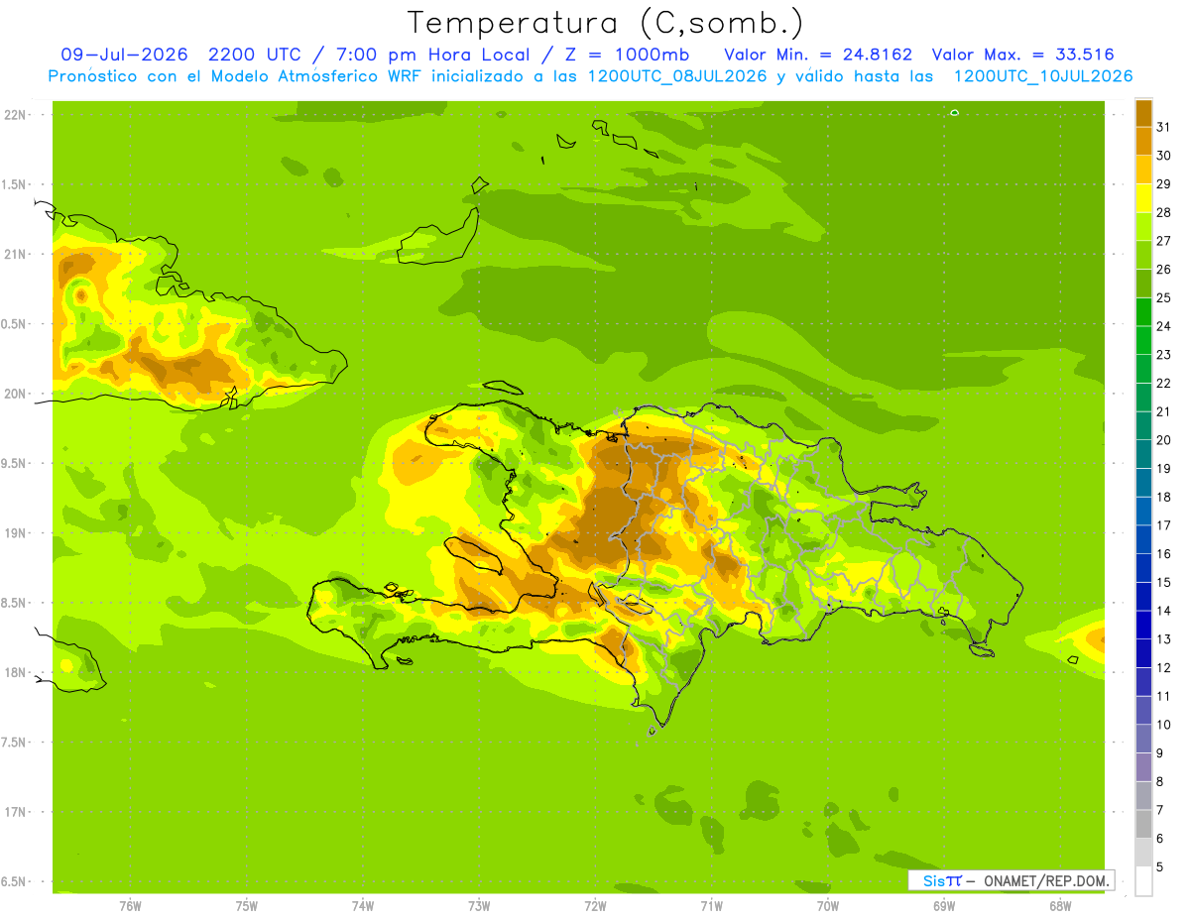Click the "17N" latitude axis label

[16, 812]
